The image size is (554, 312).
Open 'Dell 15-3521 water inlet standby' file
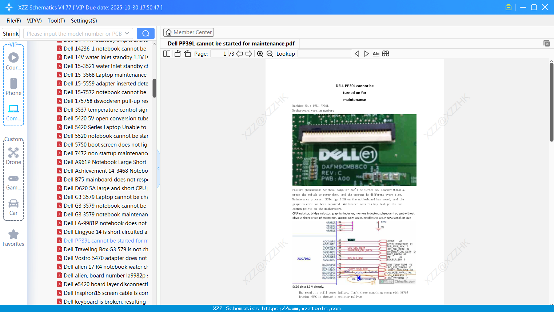click(102, 66)
